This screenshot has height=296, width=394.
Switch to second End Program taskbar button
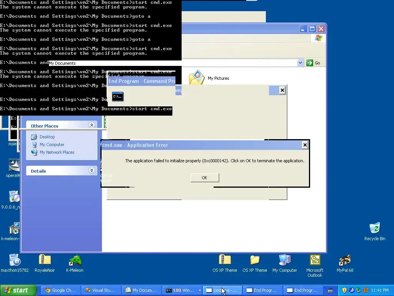point(303,290)
